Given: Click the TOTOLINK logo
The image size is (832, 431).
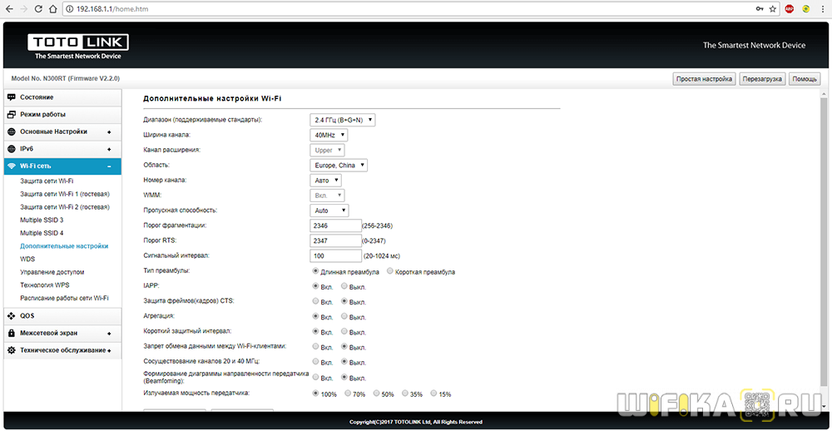Looking at the screenshot, I should point(77,46).
